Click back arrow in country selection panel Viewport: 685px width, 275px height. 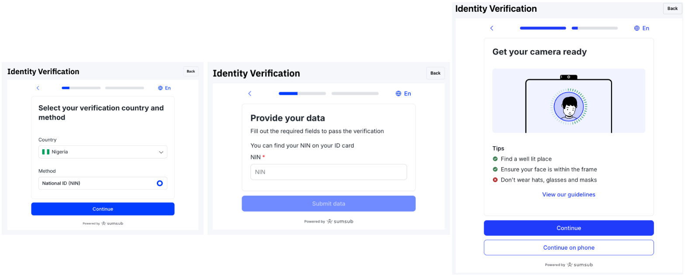point(38,88)
